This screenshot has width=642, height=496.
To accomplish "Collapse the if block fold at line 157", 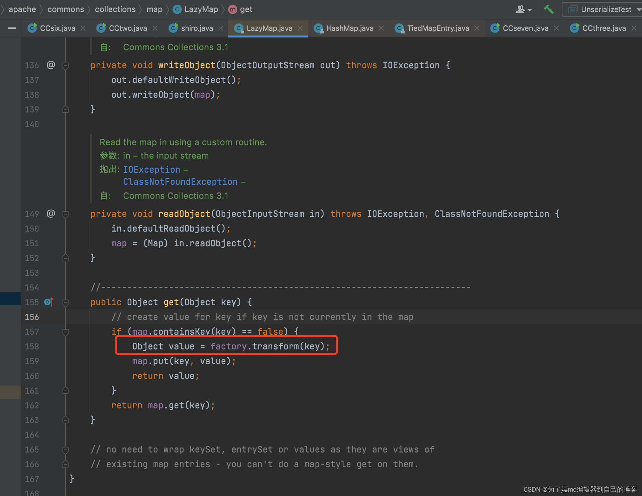I will [x=66, y=332].
